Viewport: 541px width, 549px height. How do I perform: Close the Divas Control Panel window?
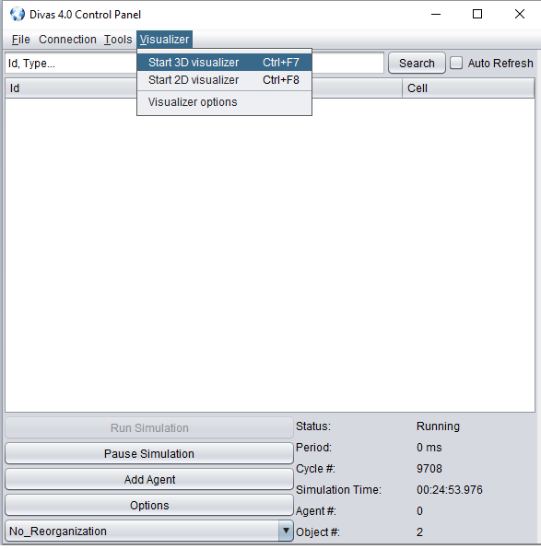tap(520, 15)
